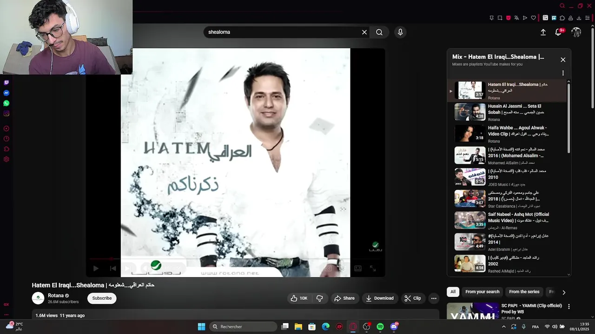Click the YouTube upload/create icon

coord(543,32)
